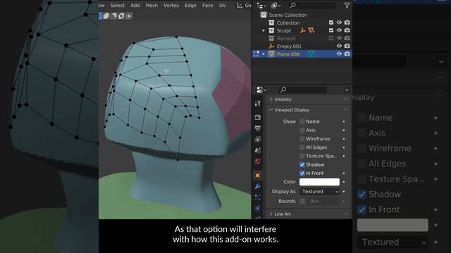Click the Plane.006 edit mode icon
The image size is (451, 253).
pos(256,54)
